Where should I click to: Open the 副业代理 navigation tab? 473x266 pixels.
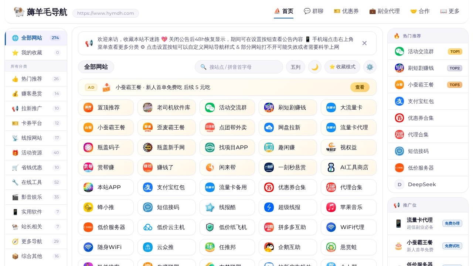point(384,11)
